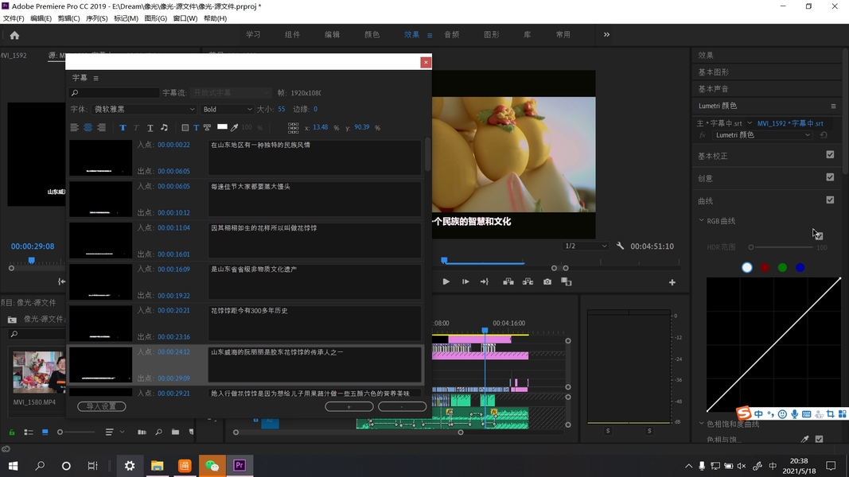The image size is (849, 477).
Task: Go to out point in program monitor
Action: click(484, 281)
